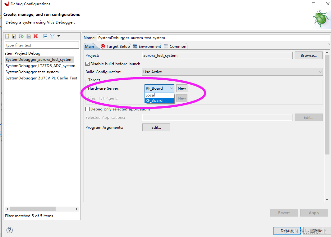
Task: Click the Main tab scroll up arrow
Action: 327,52
